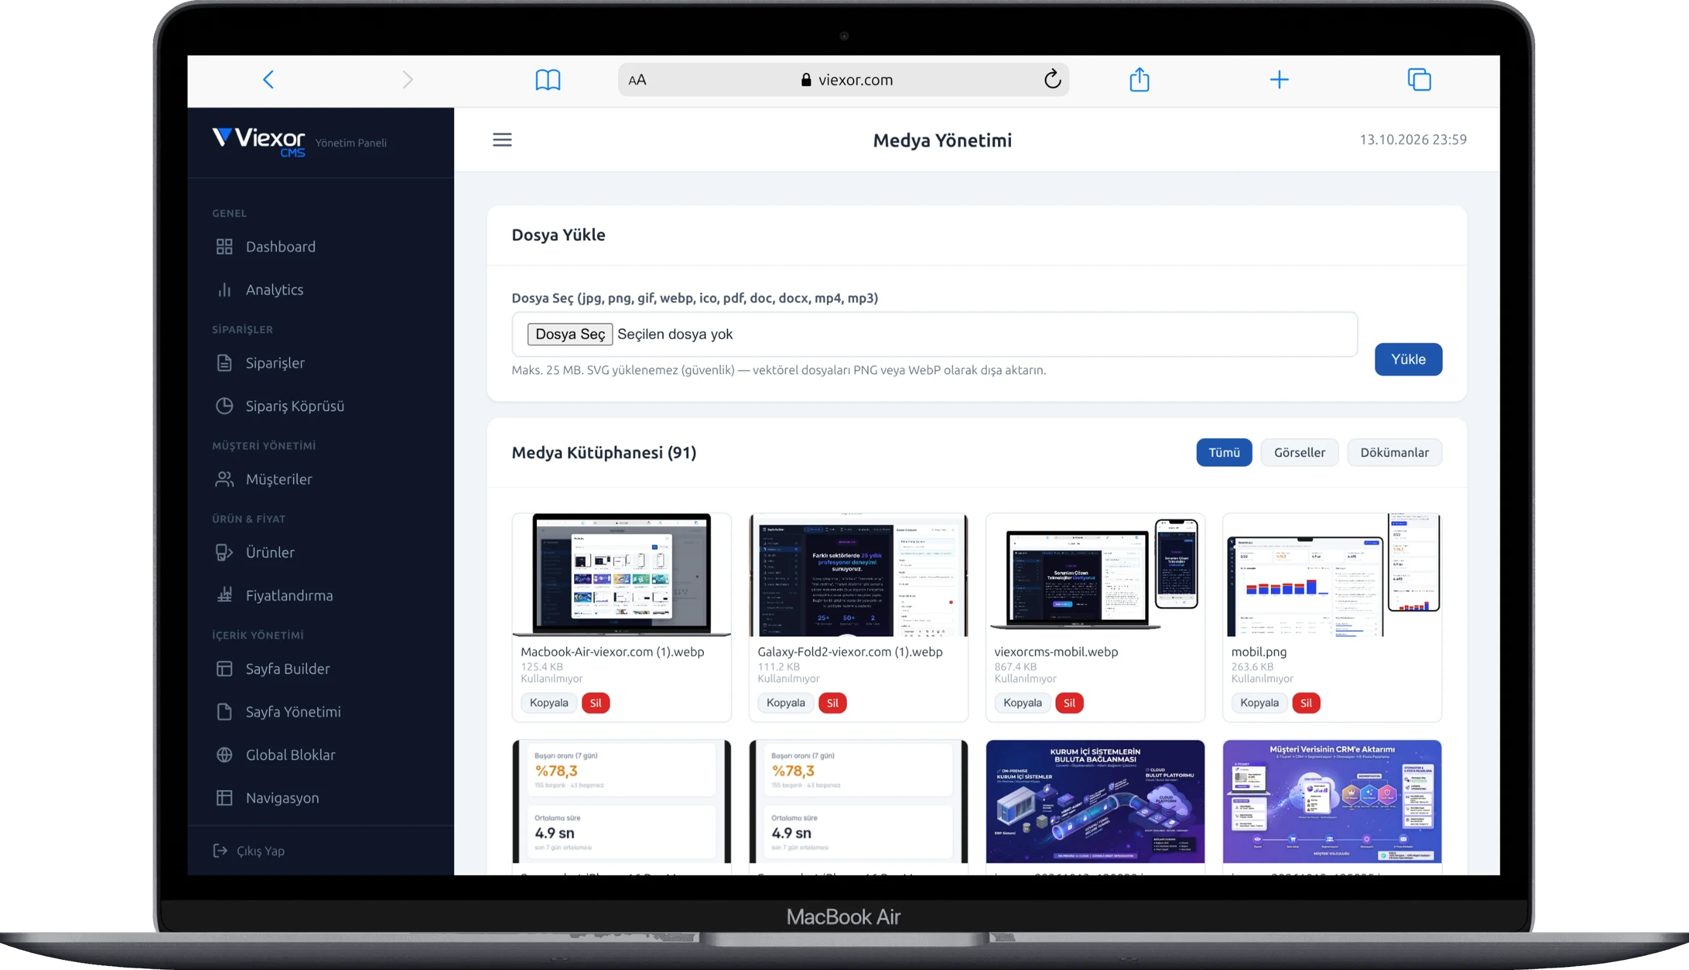
Task: Click Kopyala under Galaxy-Fold2-viexor.com (1).webp
Action: click(x=785, y=703)
